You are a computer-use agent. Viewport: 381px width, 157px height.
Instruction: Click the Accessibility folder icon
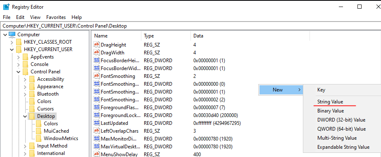coord(32,79)
